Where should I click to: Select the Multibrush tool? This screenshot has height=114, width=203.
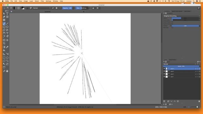(7, 36)
